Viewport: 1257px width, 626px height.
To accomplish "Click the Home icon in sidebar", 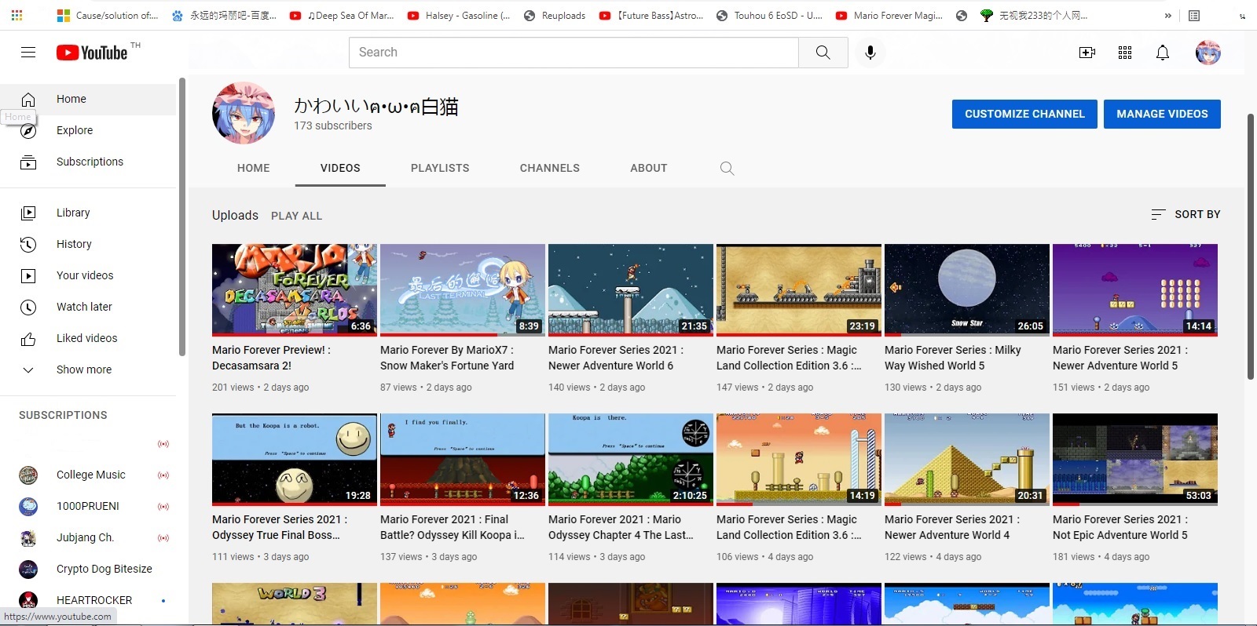I will (28, 100).
